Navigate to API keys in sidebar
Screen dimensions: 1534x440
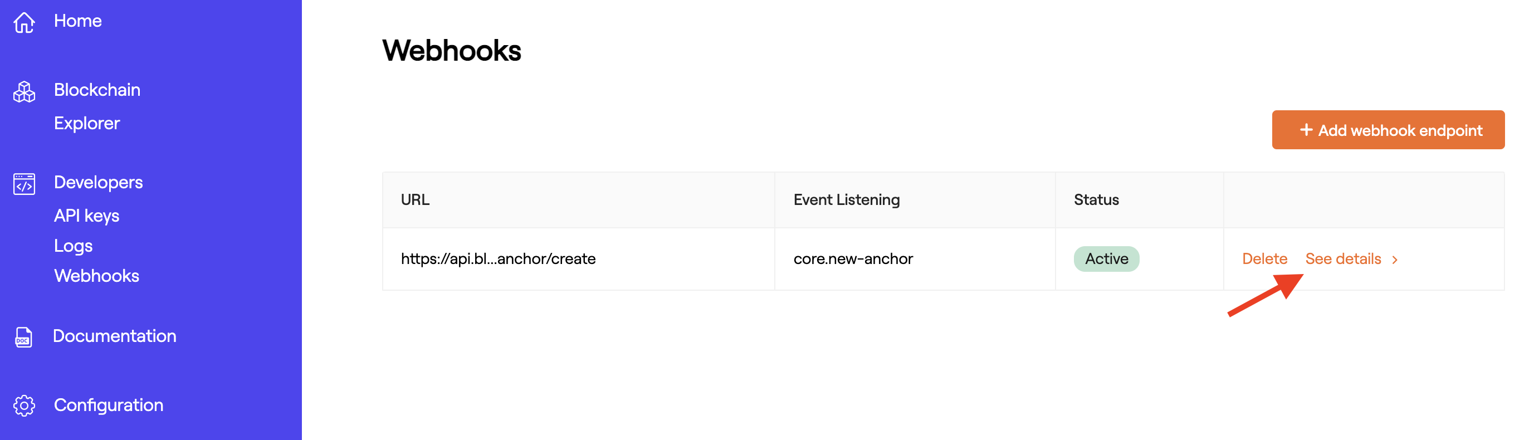(x=87, y=216)
